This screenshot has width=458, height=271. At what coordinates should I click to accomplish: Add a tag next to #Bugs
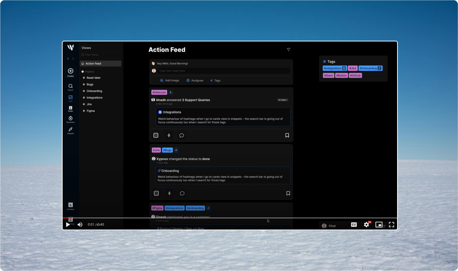click(x=176, y=150)
